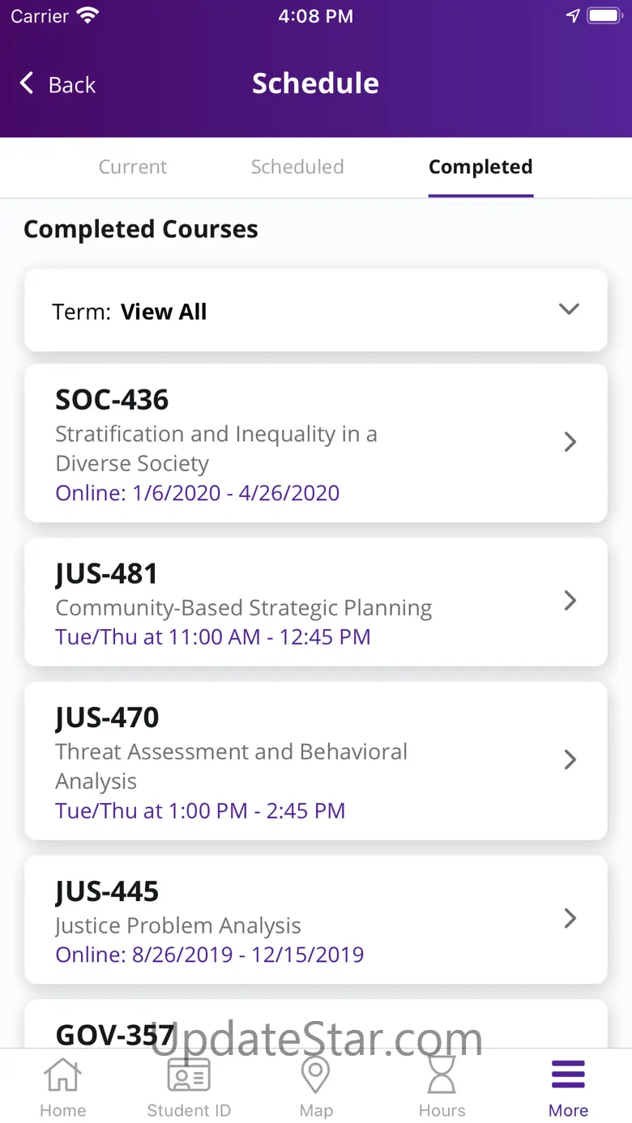Tap the Back text button

point(72,84)
